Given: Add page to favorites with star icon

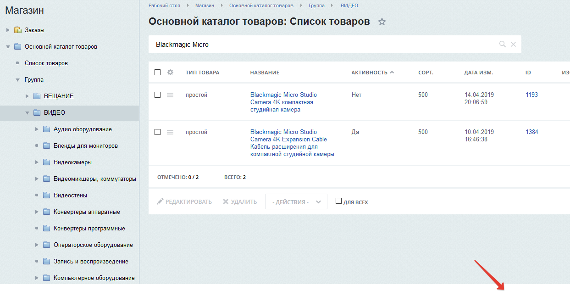Looking at the screenshot, I should point(382,22).
